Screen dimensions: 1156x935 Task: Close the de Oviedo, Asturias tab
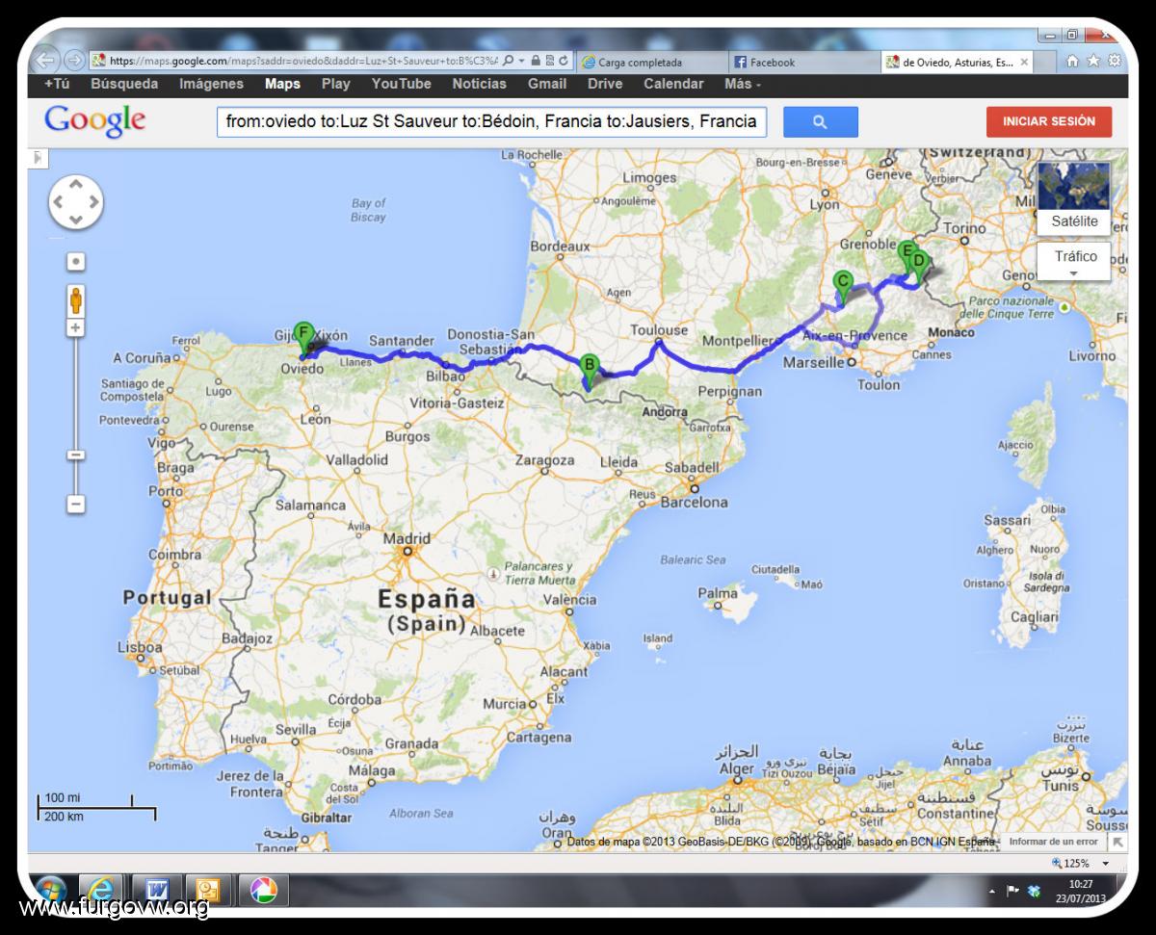(x=1024, y=63)
